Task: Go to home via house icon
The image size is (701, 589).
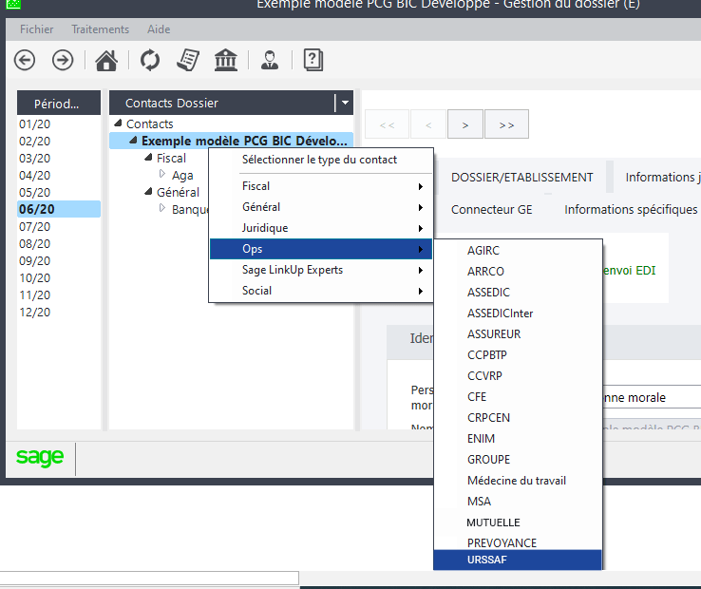Action: pyautogui.click(x=106, y=60)
